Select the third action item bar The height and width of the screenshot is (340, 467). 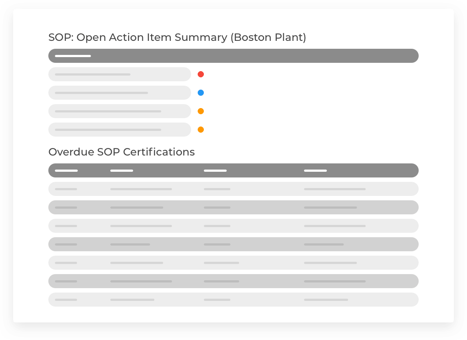pyautogui.click(x=119, y=111)
